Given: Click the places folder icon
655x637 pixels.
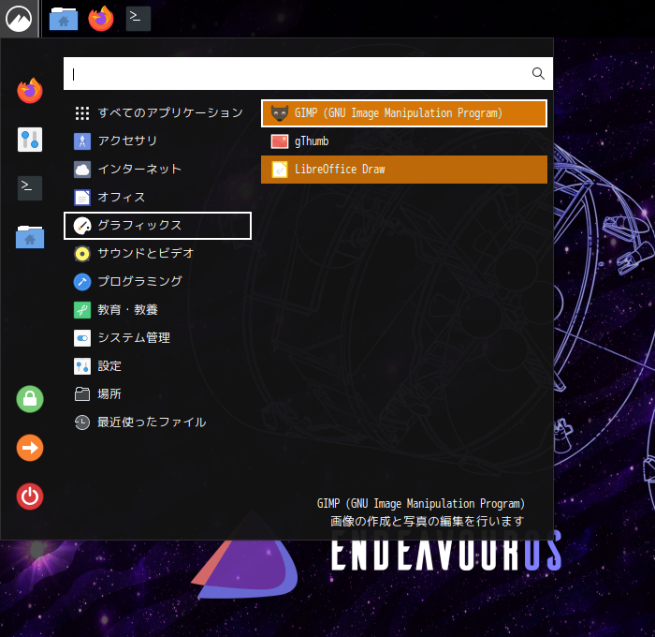Looking at the screenshot, I should click(82, 394).
